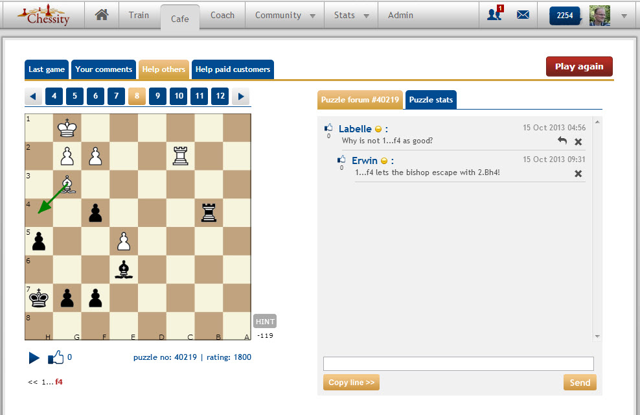Click the white rook on c2
This screenshot has height=415, width=640.
(x=181, y=156)
